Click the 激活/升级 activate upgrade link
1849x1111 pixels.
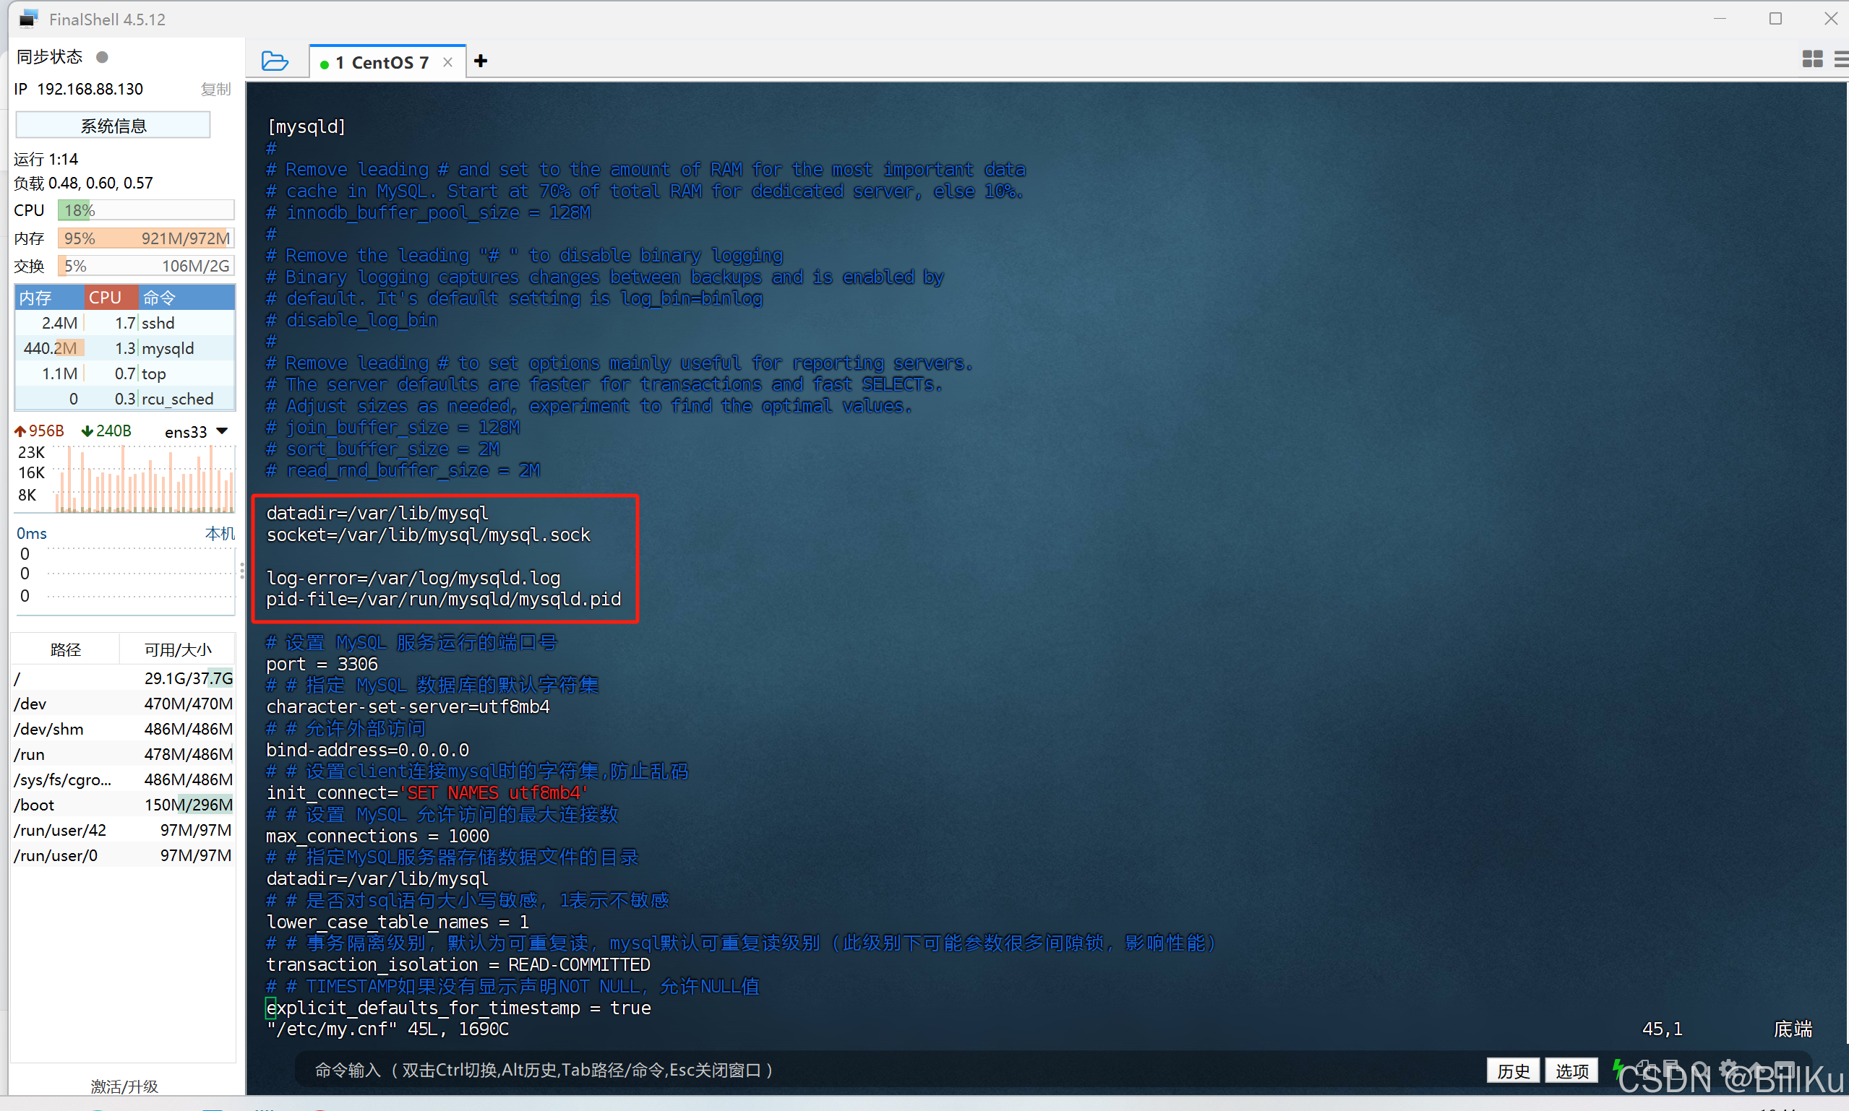click(x=124, y=1086)
